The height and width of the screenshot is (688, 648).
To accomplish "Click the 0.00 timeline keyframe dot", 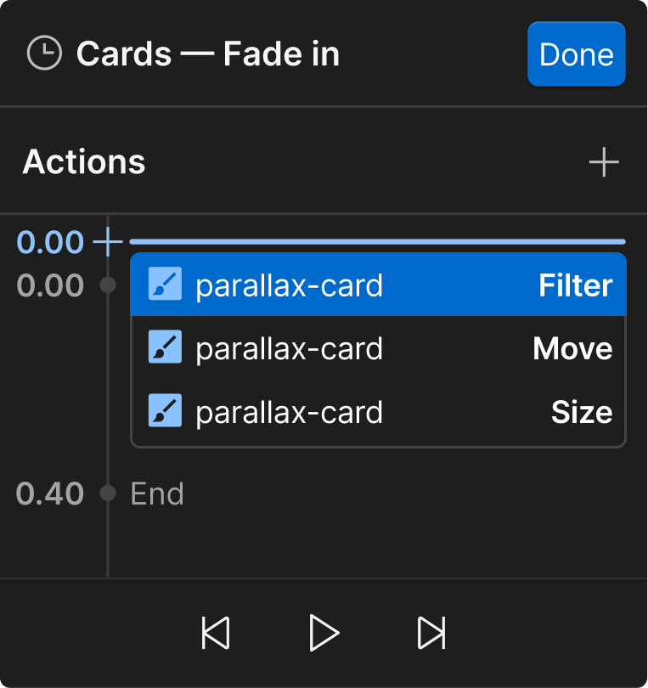I will (108, 285).
